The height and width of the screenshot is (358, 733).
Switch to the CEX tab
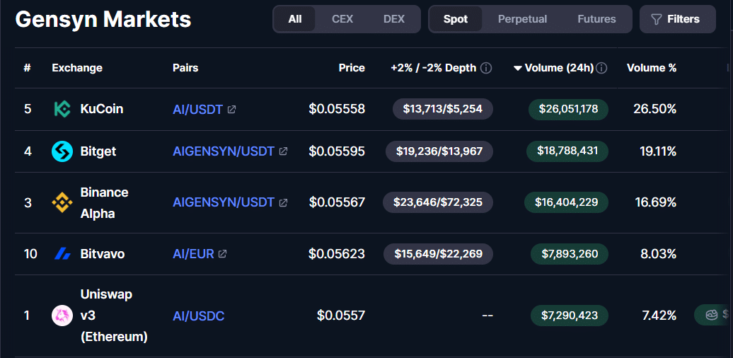click(x=342, y=19)
